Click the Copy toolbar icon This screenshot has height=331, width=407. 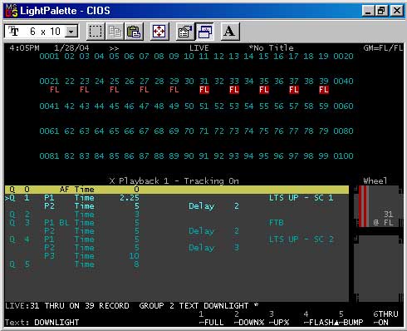(115, 32)
